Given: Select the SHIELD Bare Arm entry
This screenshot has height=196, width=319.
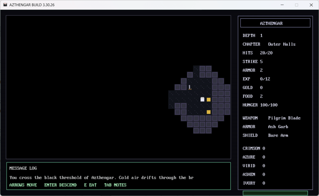Looking at the screenshot, I should point(265,135).
